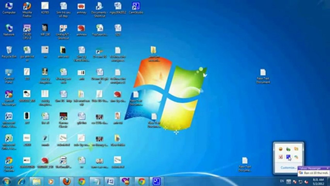
Task: Open the Control Panel desktop icon
Action: coord(9,76)
